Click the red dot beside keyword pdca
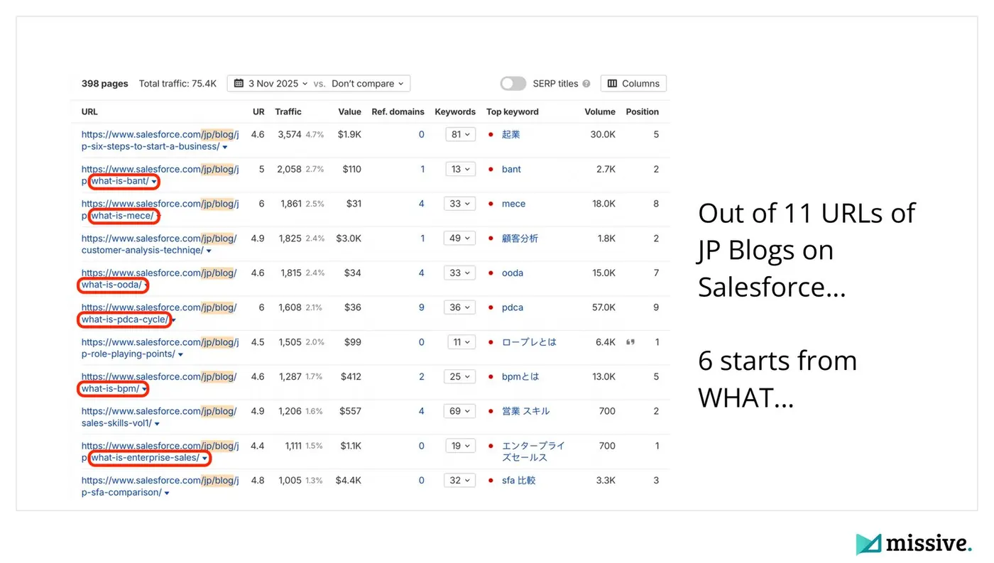Screen dimensions: 994x563 click(x=491, y=307)
